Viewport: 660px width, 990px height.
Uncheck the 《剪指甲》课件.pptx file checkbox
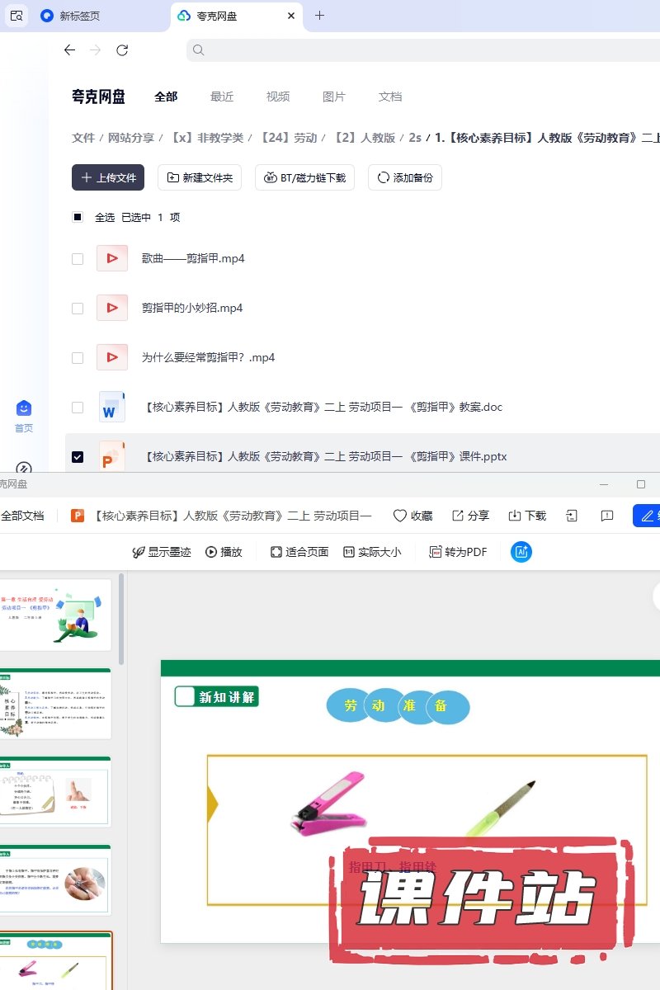[78, 457]
